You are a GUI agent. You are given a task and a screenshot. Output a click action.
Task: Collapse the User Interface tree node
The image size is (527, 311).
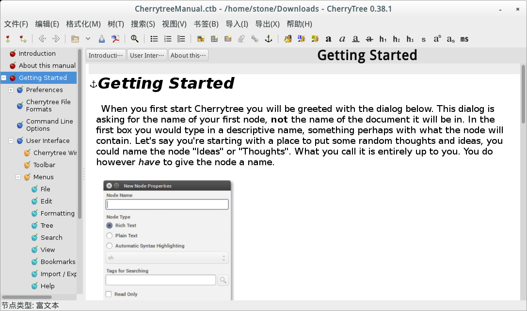click(x=11, y=140)
